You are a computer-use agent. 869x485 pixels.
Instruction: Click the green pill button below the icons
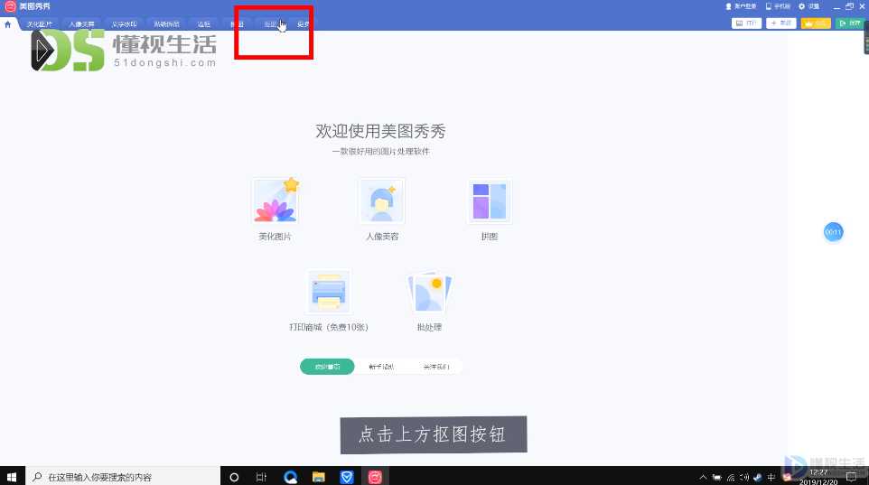[x=327, y=367]
